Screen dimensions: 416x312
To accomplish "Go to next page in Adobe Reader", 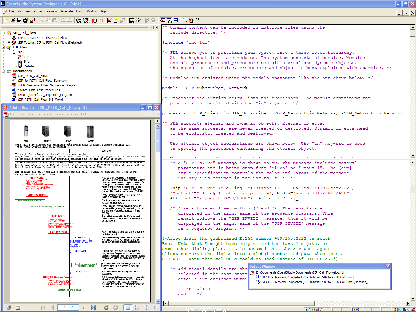I will 84,308.
